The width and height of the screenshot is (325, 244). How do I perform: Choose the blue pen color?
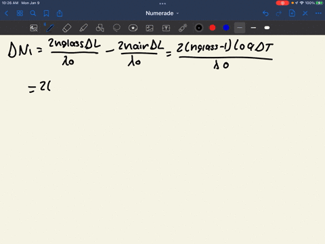pyautogui.click(x=226, y=28)
